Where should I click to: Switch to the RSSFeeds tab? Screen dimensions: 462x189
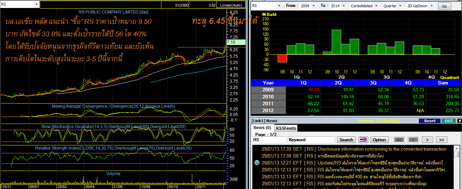286,128
